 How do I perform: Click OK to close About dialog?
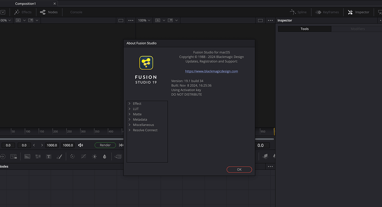point(239,170)
